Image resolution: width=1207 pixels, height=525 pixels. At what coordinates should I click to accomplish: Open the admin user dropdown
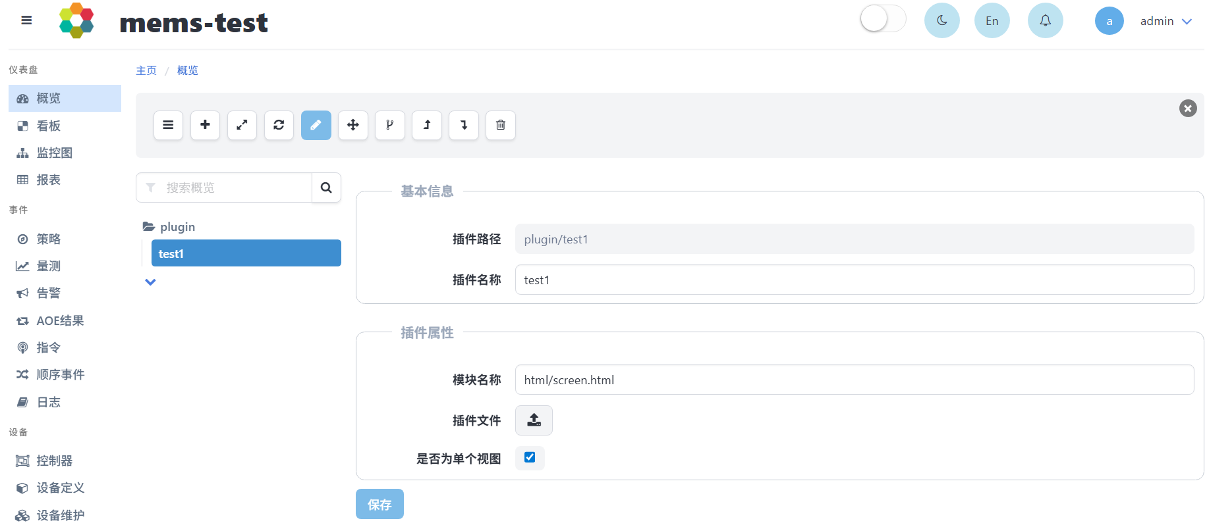[x=1165, y=21]
